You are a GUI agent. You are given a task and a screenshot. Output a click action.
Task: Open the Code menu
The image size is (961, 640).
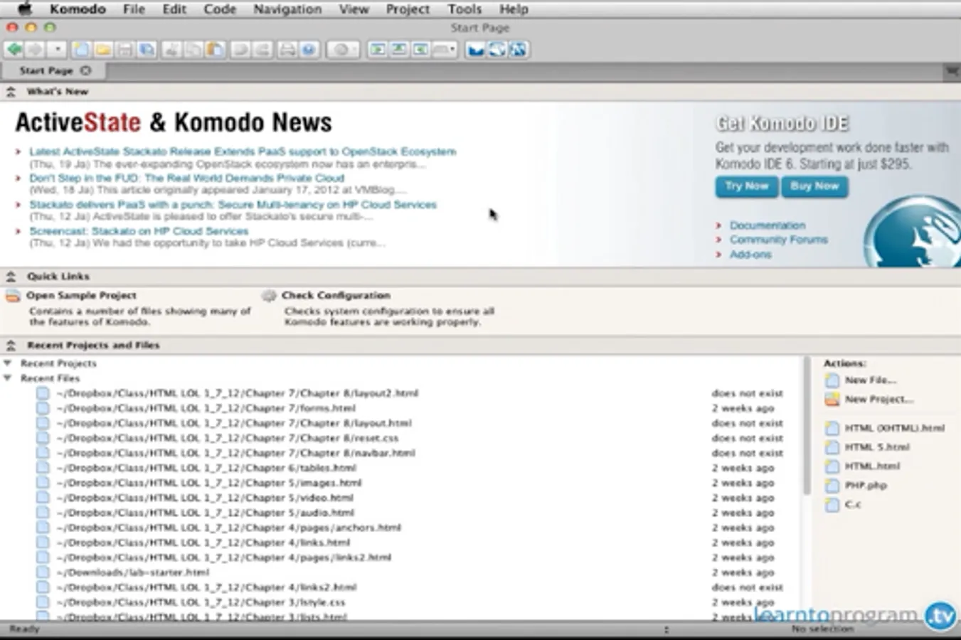click(220, 9)
